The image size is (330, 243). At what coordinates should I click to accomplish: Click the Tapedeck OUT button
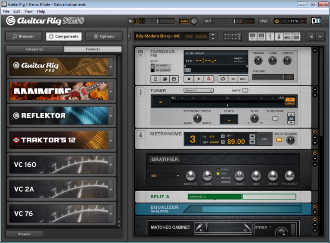coord(243,79)
